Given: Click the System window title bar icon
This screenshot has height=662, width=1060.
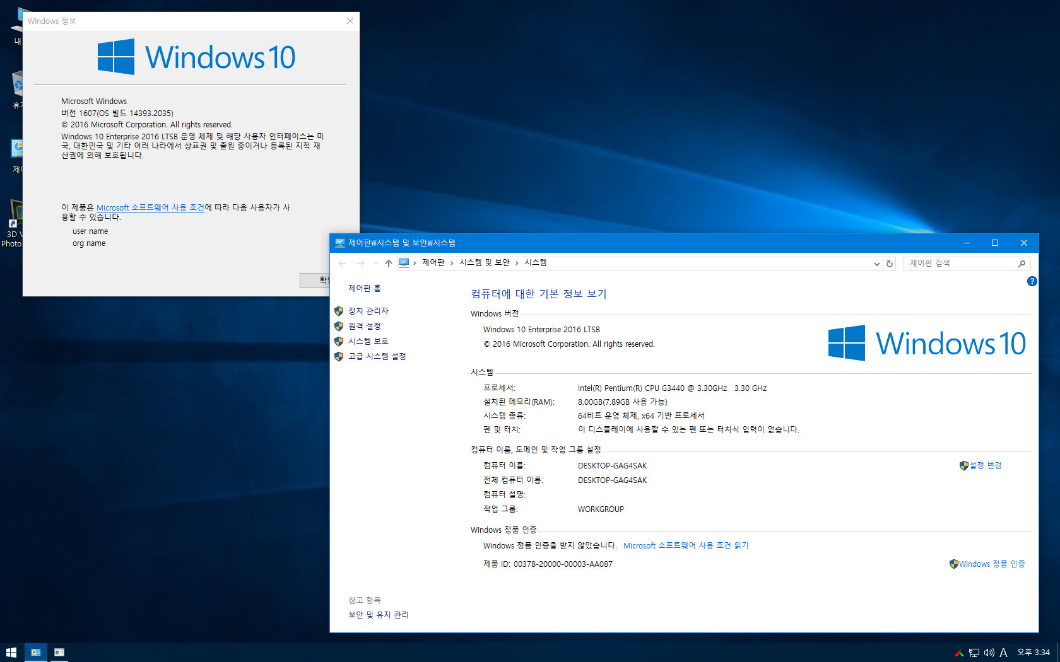Looking at the screenshot, I should click(340, 243).
